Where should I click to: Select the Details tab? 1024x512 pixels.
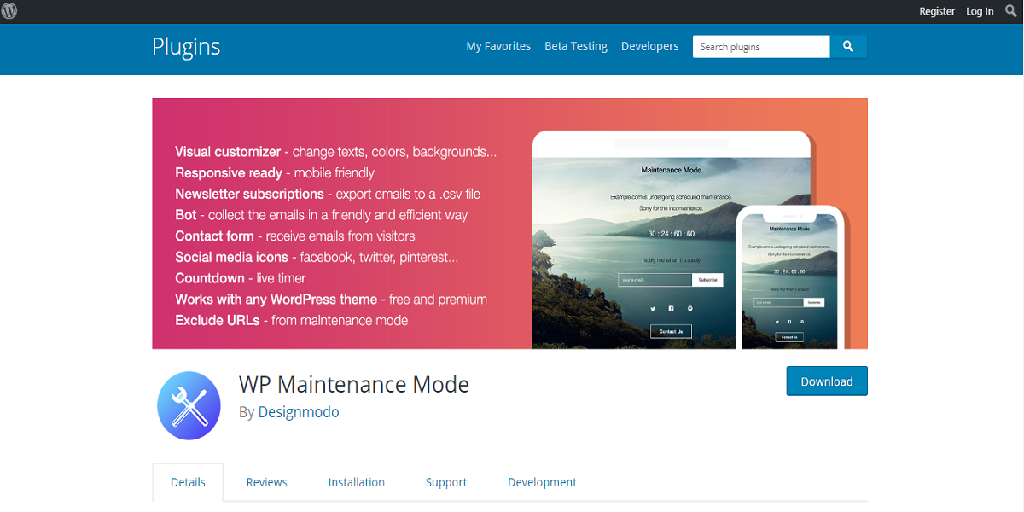(x=188, y=482)
